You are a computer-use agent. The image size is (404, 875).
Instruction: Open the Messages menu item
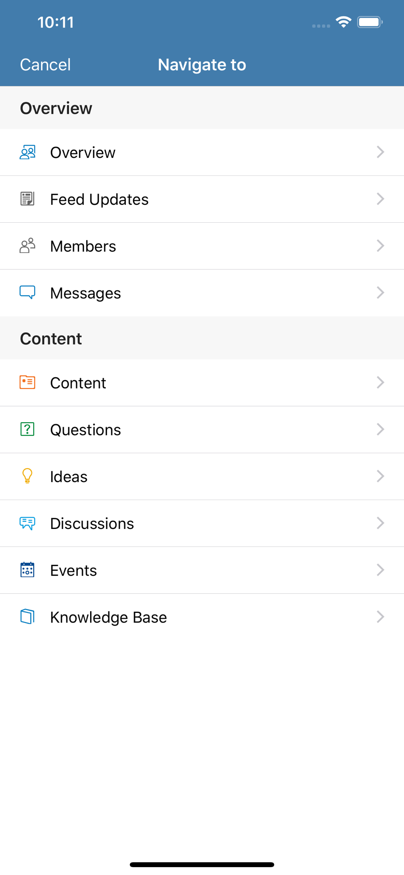86,293
